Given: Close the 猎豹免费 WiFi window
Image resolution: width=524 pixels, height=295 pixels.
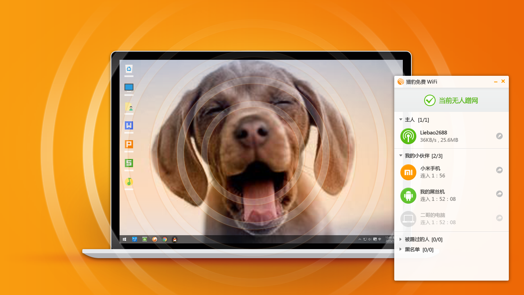Looking at the screenshot, I should 503,82.
